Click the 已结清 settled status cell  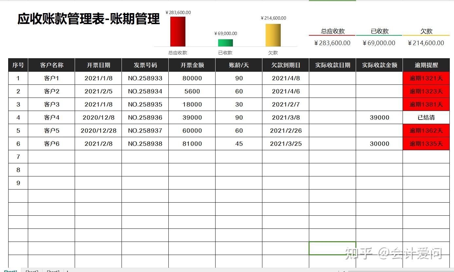[426, 117]
